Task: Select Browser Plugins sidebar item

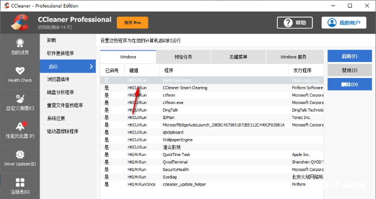Action: [68, 79]
